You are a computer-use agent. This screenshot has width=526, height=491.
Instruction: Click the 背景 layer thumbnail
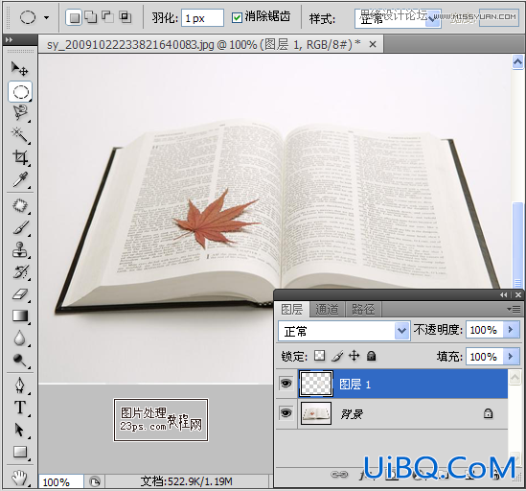pyautogui.click(x=316, y=413)
